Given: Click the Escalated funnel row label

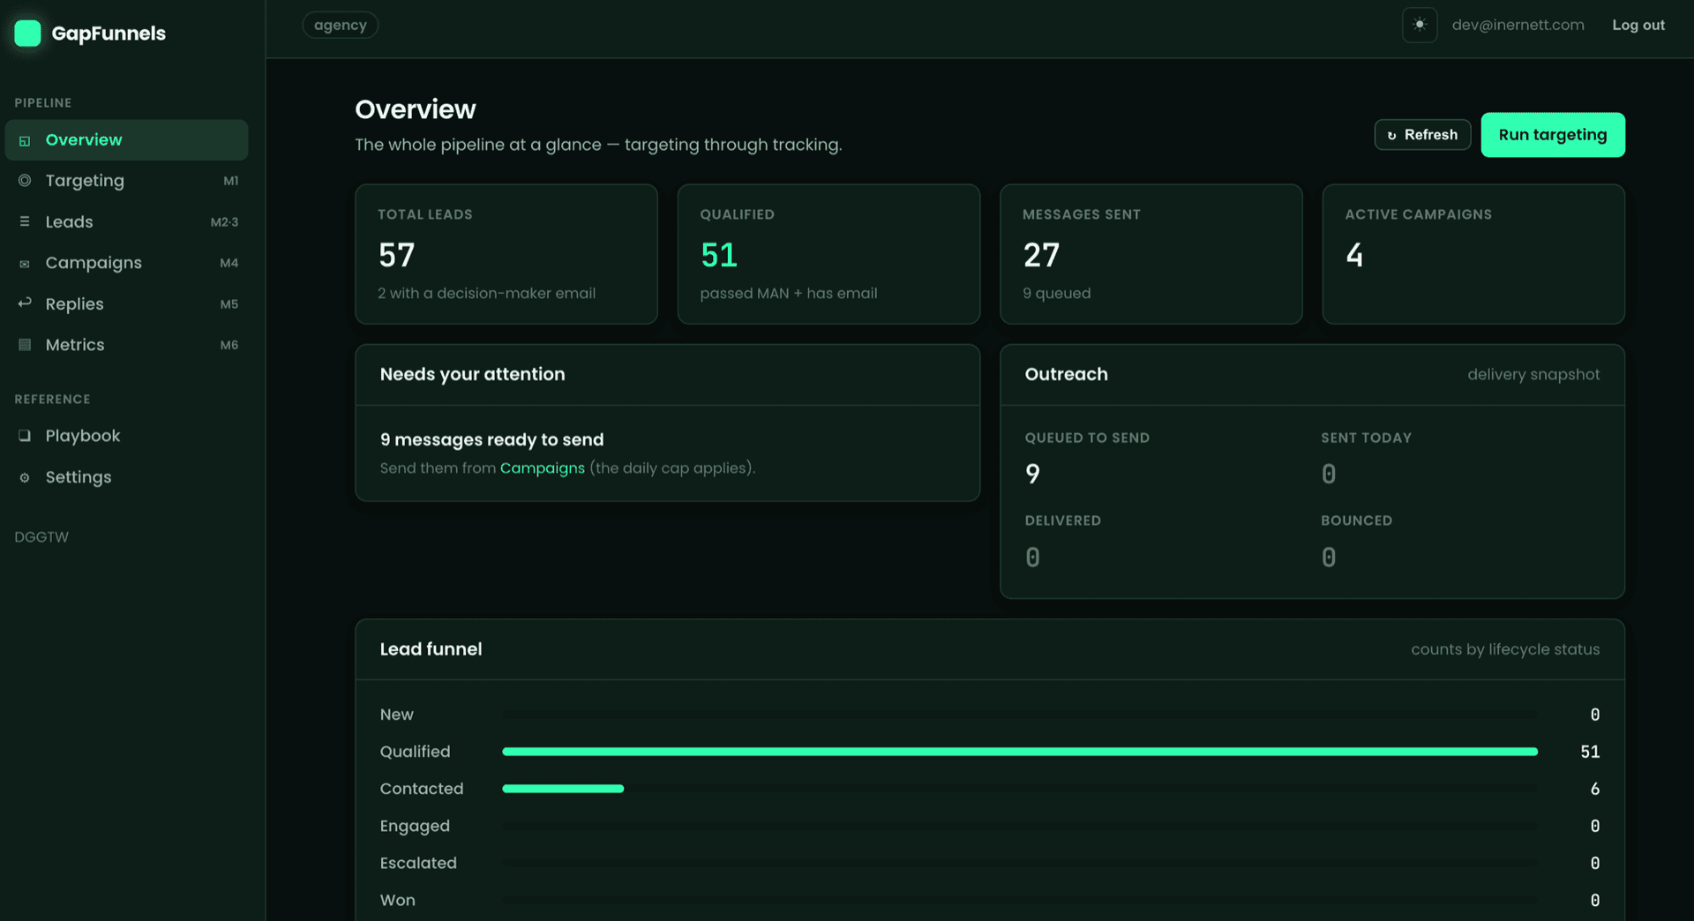Looking at the screenshot, I should [418, 863].
